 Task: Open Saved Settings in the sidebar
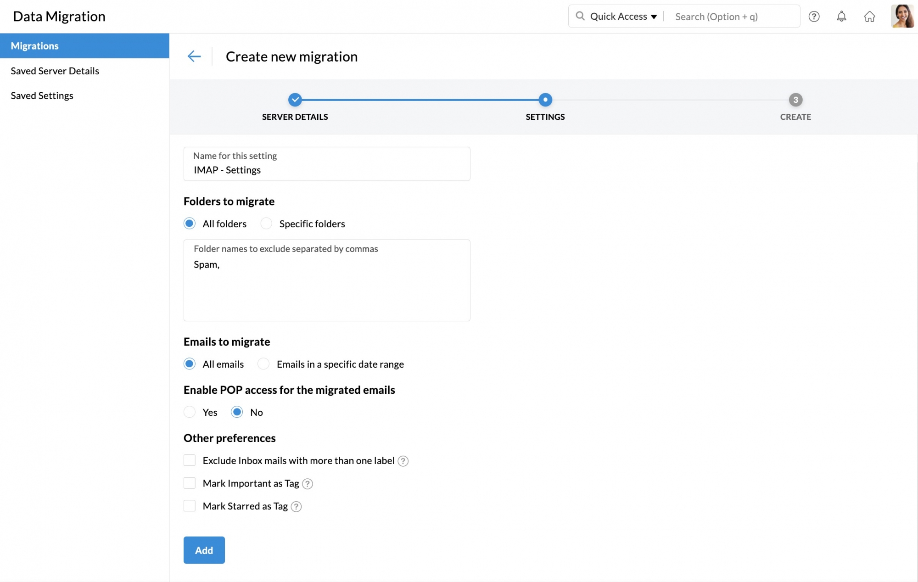[42, 95]
